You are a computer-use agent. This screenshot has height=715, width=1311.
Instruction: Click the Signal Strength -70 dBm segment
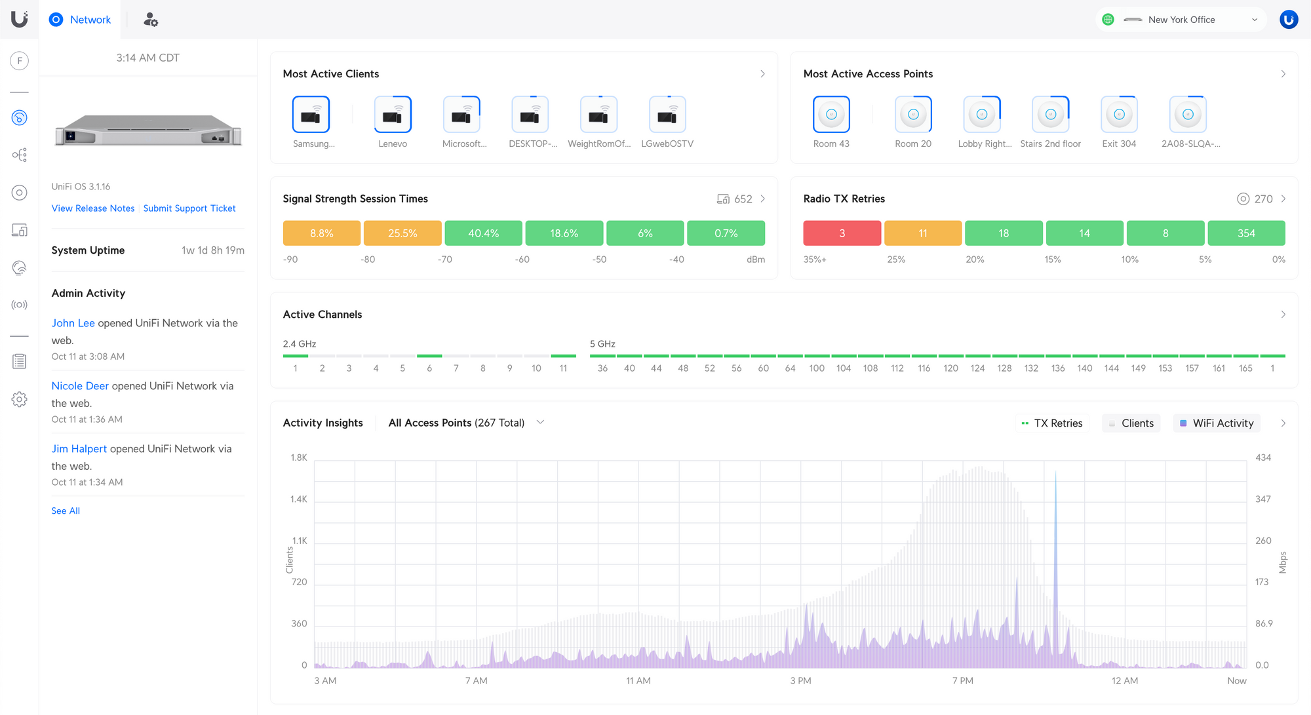483,233
